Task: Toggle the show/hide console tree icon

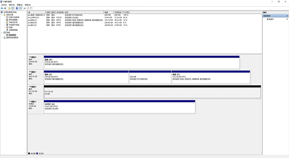Action: [x=13, y=8]
